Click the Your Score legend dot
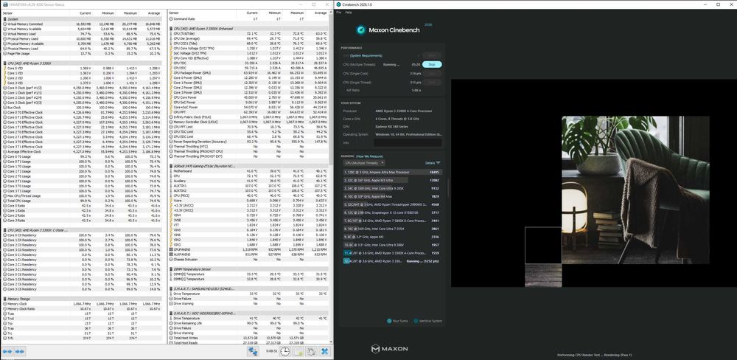 pyautogui.click(x=389, y=321)
